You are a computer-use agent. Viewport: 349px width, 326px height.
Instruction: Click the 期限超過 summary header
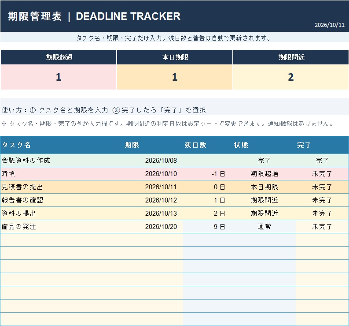pos(59,57)
